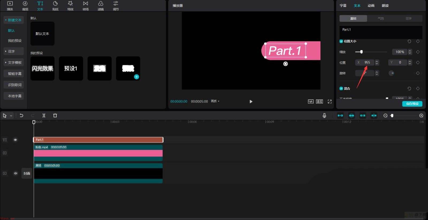
Task: Click the 缩放 100% stepper arrows
Action: coord(410,52)
